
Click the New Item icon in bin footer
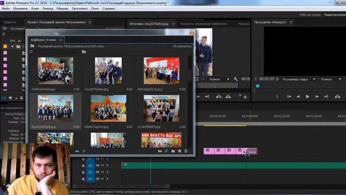179,151
